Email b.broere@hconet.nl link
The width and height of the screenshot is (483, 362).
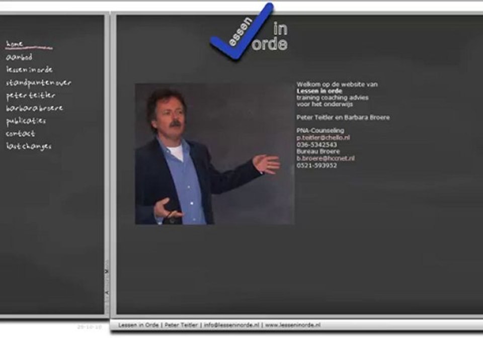click(326, 158)
